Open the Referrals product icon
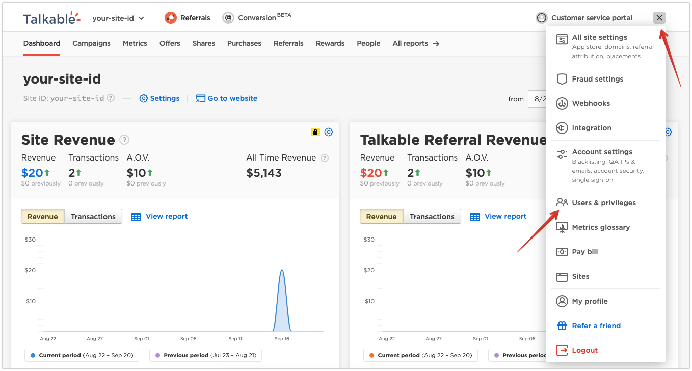This screenshot has width=692, height=371. 171,18
